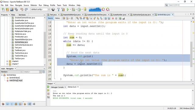
Task: Close the Demos (run) output tab
Action: pyautogui.click(x=78, y=87)
